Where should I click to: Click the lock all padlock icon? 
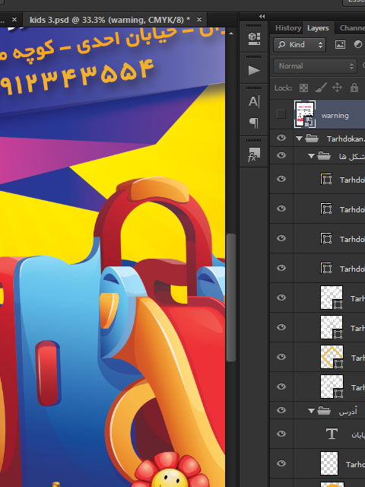pos(354,88)
